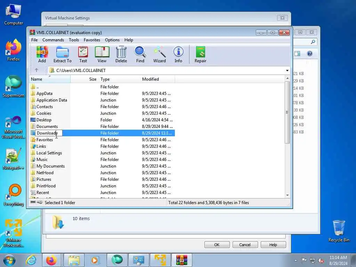The height and width of the screenshot is (267, 356).
Task: Click the help icon in Explorer window behind
Action: pos(309,54)
